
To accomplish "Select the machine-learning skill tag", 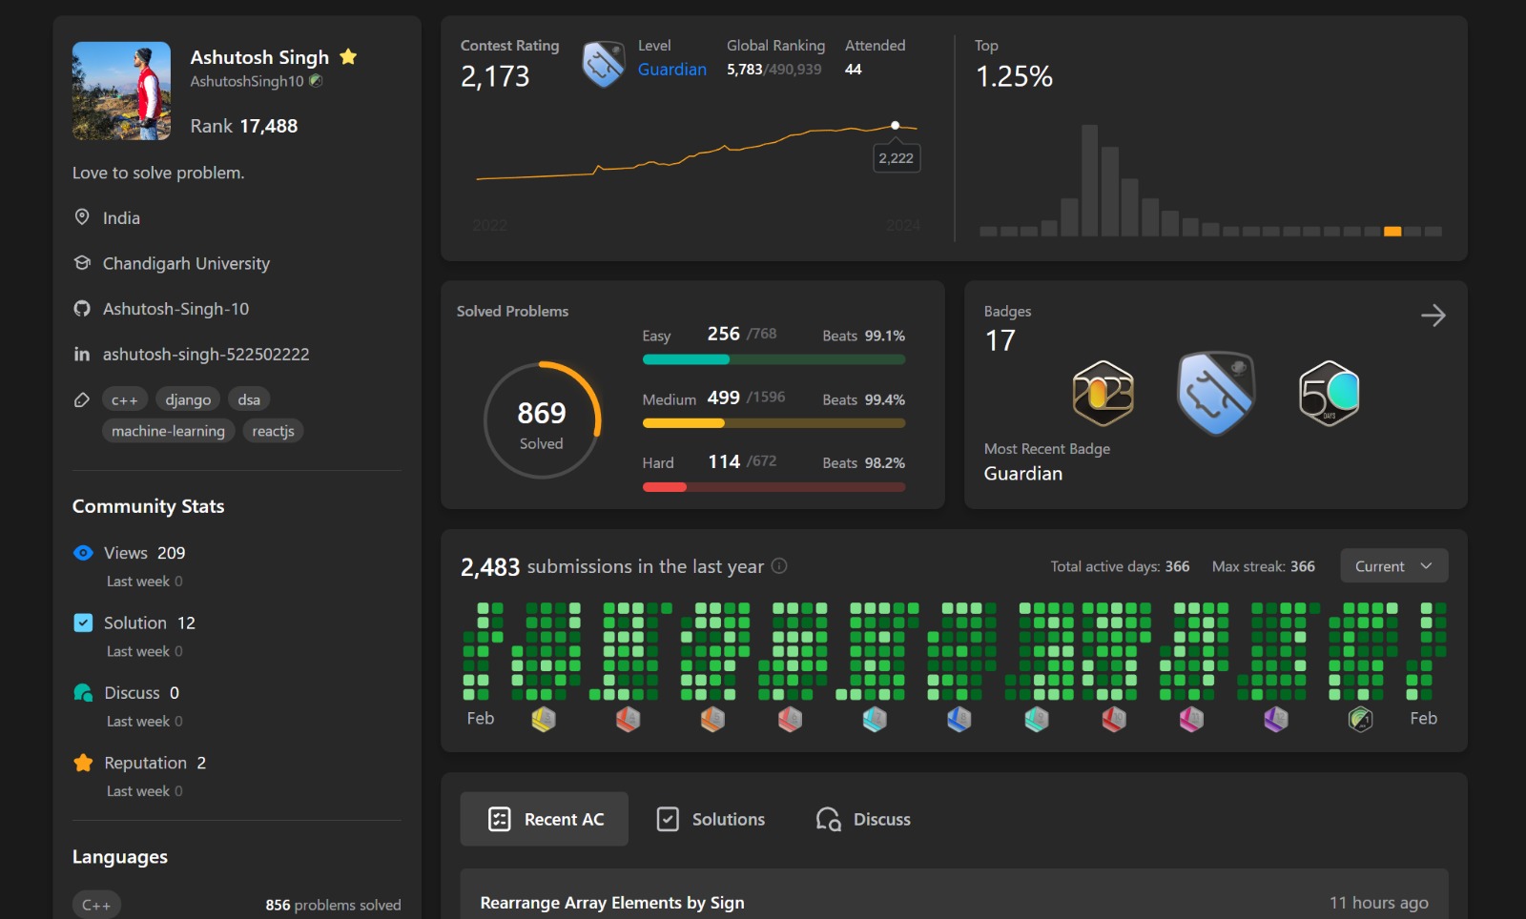I will 168,431.
